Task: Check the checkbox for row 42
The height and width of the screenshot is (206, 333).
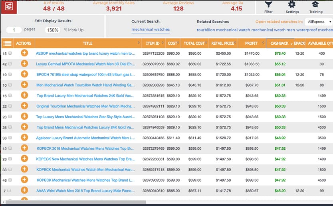Action: pos(10,64)
